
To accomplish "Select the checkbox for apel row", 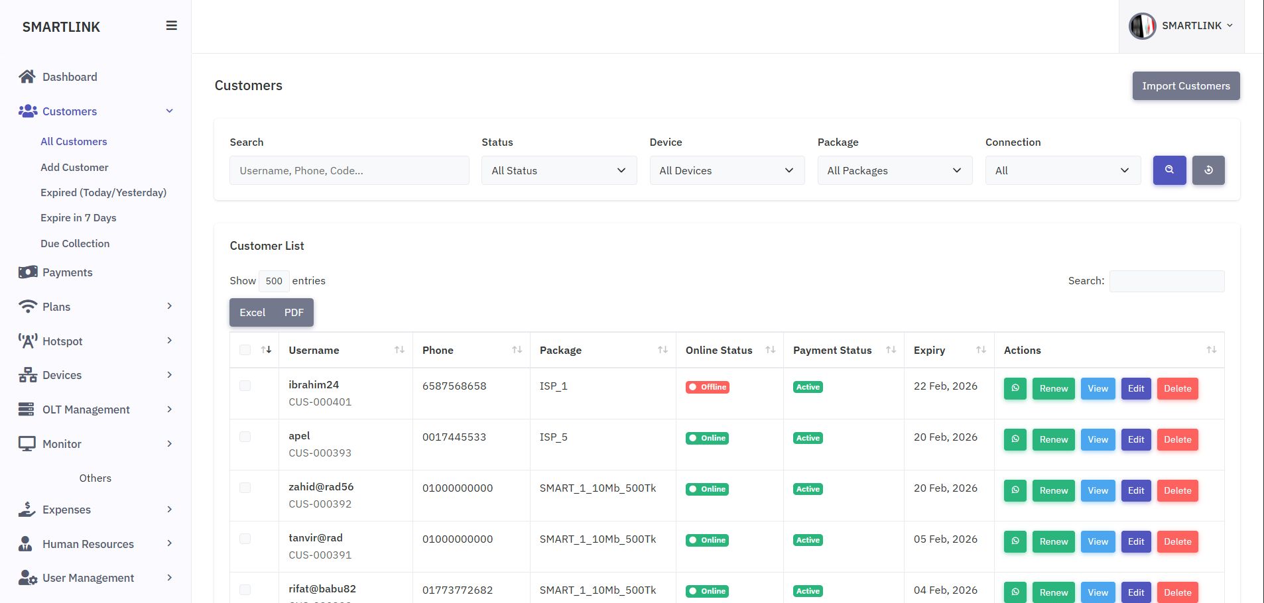I will tap(245, 437).
